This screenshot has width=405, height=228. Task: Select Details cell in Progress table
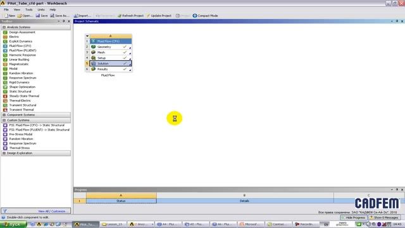click(245, 201)
